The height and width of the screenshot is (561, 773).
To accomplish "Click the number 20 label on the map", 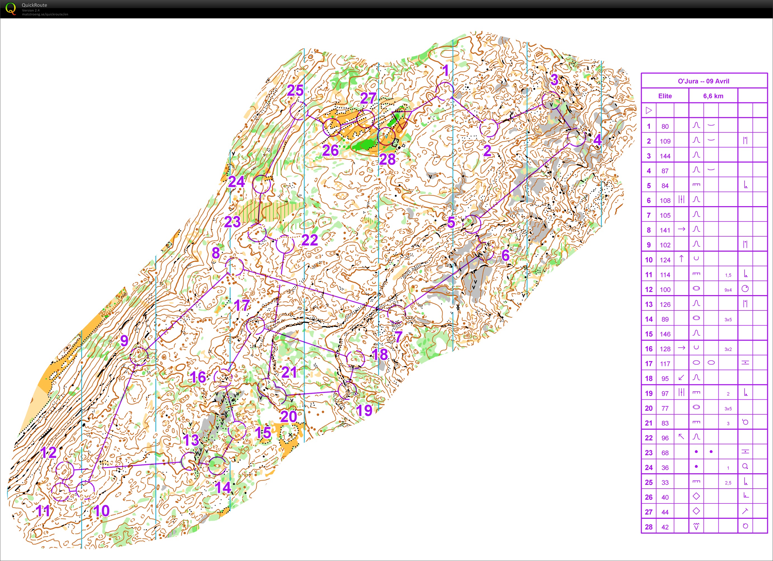I will [x=288, y=416].
